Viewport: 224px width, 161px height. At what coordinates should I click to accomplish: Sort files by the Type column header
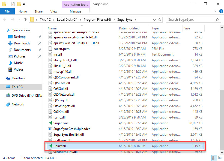(x=155, y=28)
